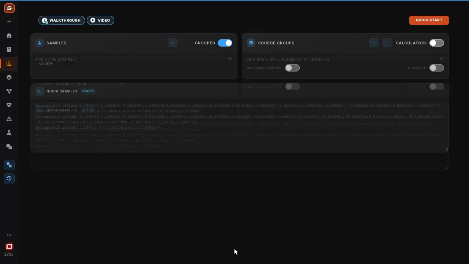Open the gears settings icon in sidebar
The width and height of the screenshot is (469, 264).
point(9,165)
